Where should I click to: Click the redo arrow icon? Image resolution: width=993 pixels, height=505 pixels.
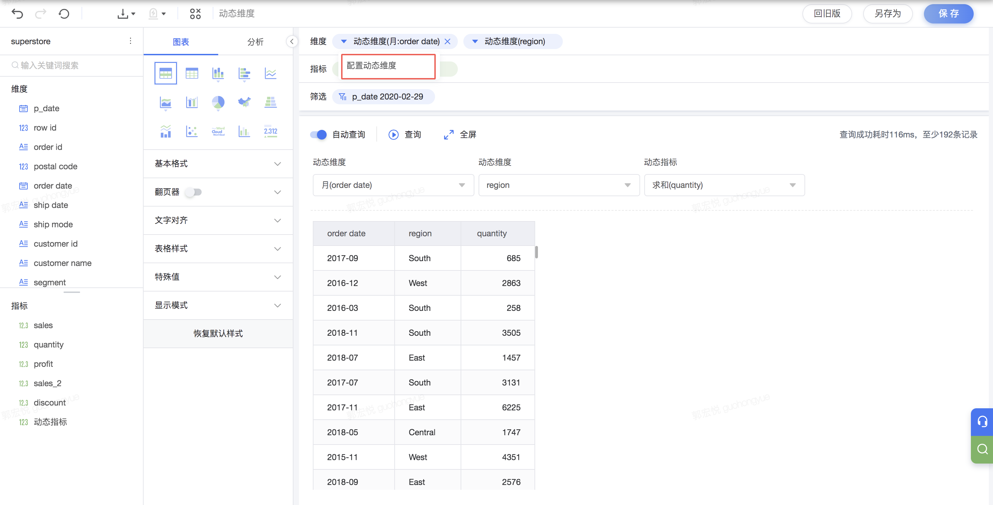40,14
